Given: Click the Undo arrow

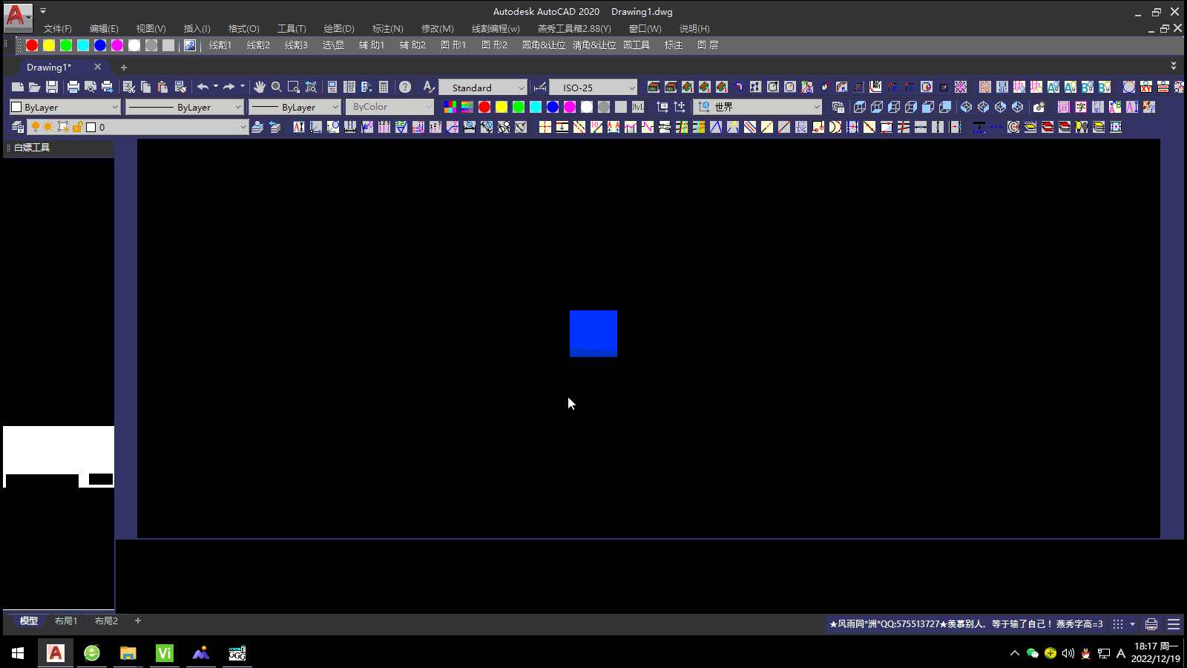Looking at the screenshot, I should pos(203,87).
